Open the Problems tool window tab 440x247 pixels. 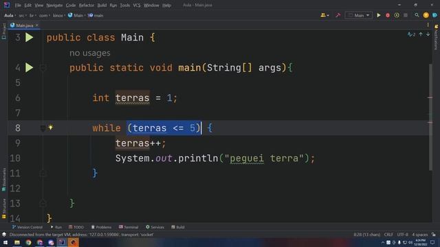101,227
